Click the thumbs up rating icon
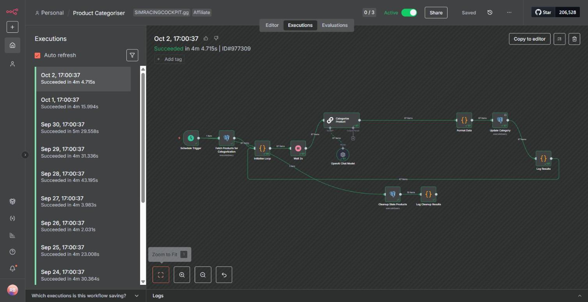 (x=206, y=38)
